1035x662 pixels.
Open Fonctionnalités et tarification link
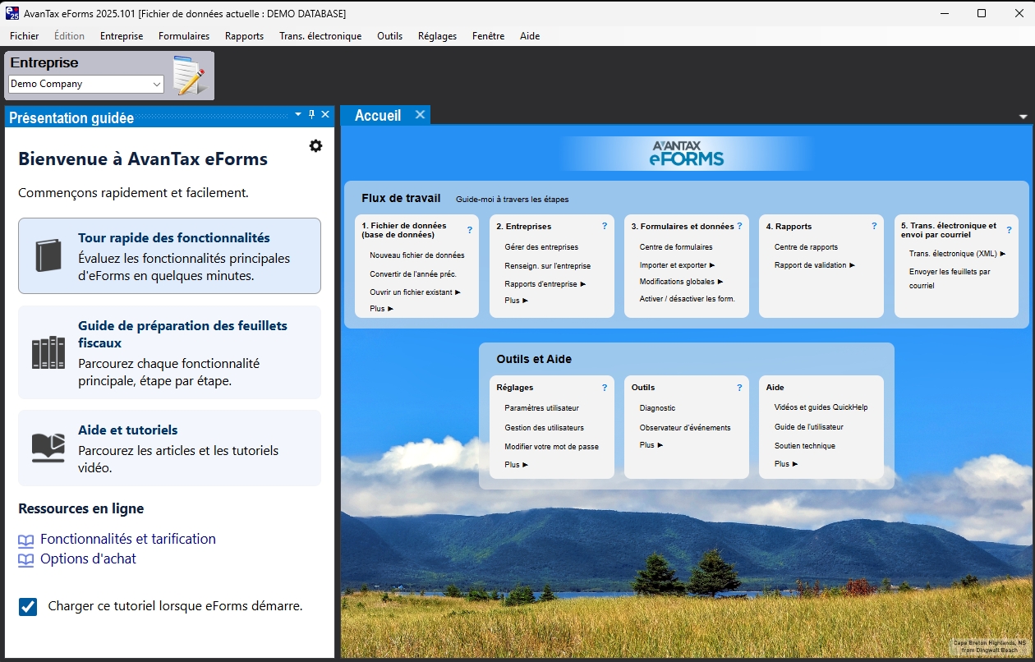coord(128,540)
